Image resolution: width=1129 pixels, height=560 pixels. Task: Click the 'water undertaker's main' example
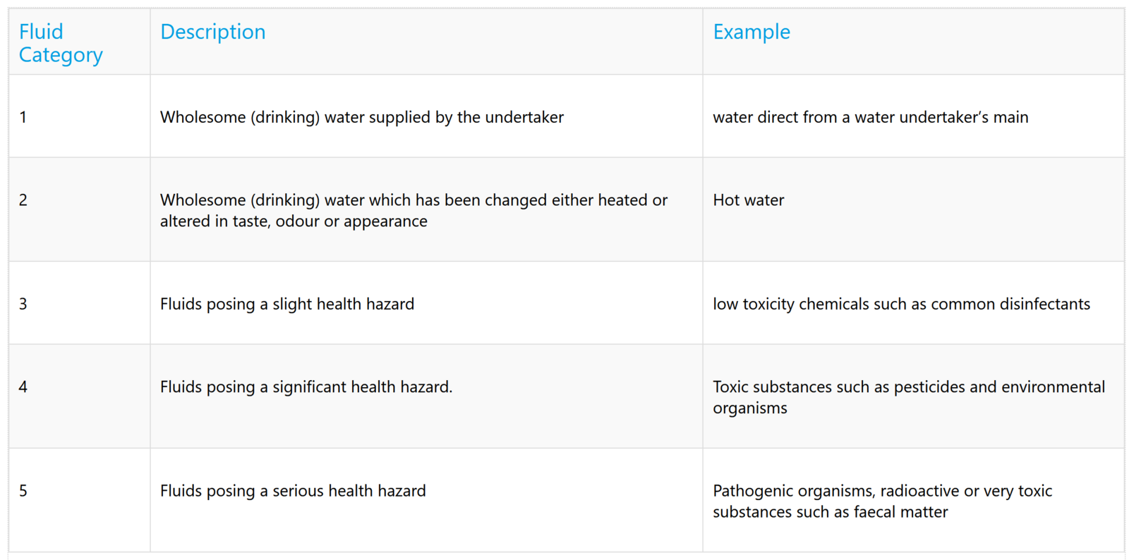(870, 117)
